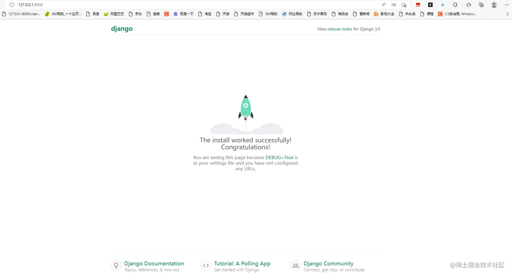Open the 百度 bookmark
Image resolution: width=512 pixels, height=276 pixels.
(93, 14)
